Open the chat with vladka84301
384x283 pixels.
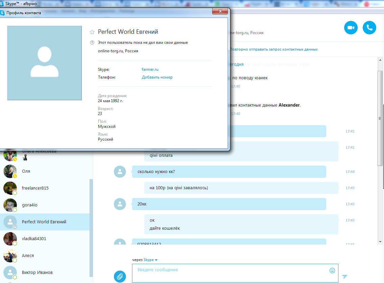[x=45, y=239]
